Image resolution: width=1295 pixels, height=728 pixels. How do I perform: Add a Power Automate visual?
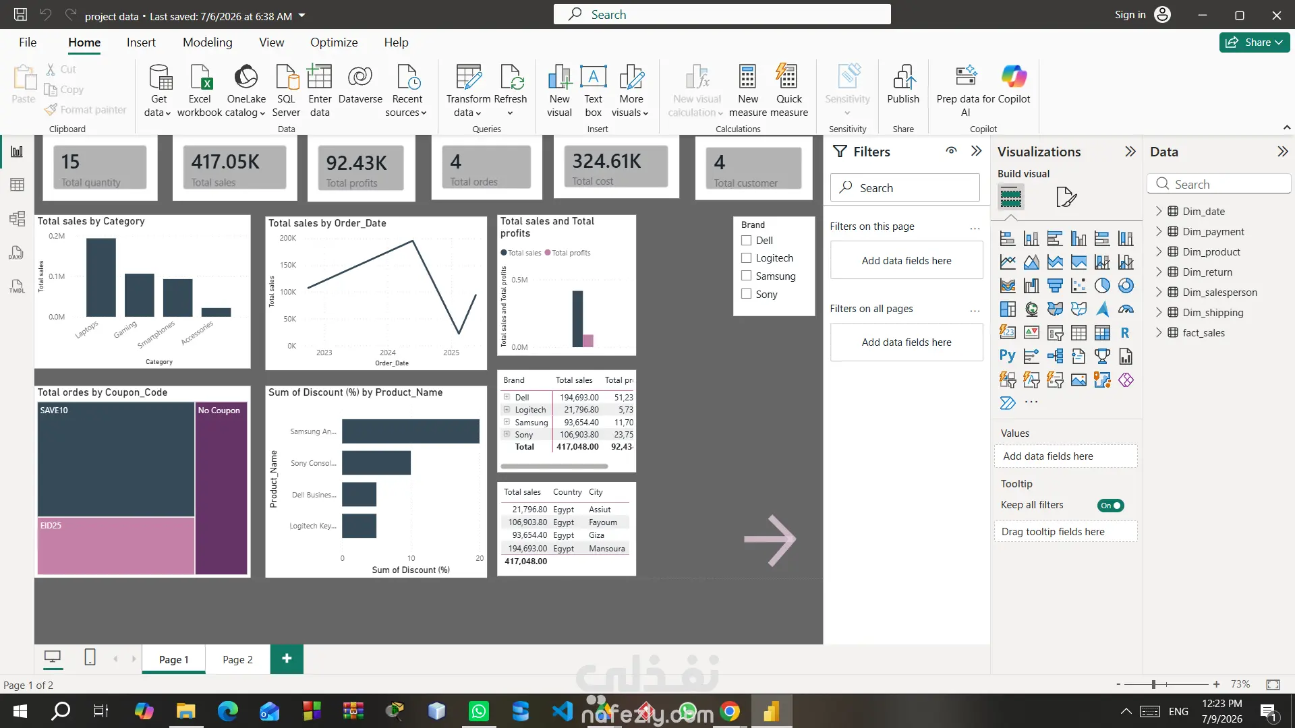click(1008, 403)
